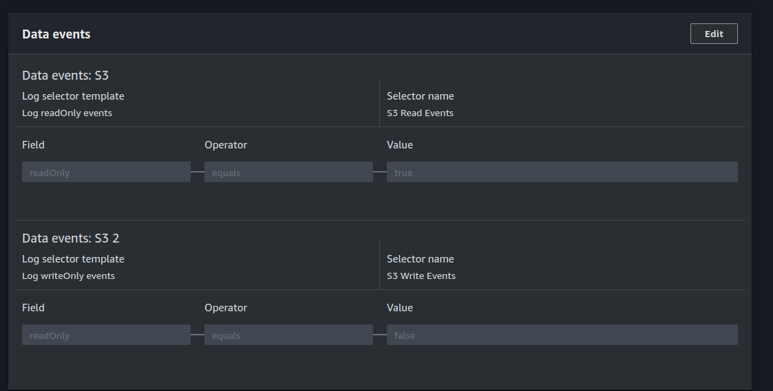Image resolution: width=773 pixels, height=391 pixels.
Task: Click the Edit button for Data events
Action: (x=714, y=34)
